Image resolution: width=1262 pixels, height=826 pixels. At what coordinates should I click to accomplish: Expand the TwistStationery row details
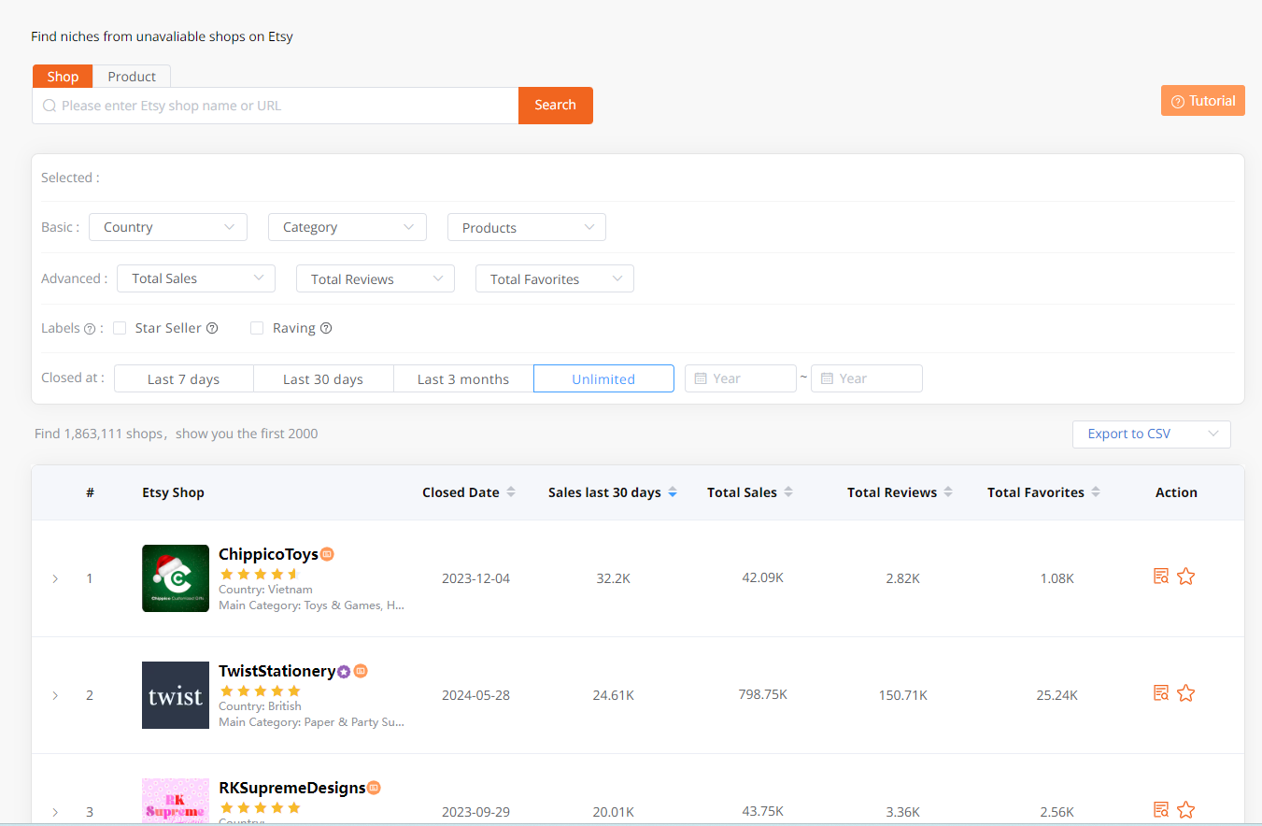coord(55,695)
